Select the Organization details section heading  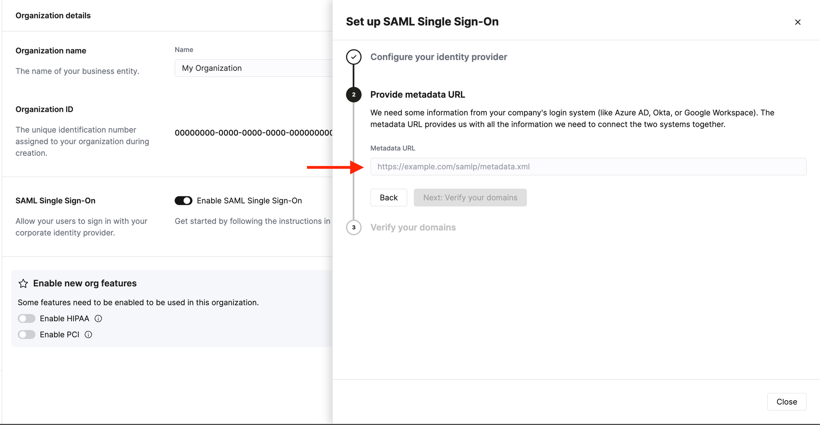coord(53,16)
